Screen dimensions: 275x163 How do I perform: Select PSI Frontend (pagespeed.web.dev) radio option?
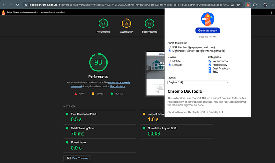(x=170, y=47)
